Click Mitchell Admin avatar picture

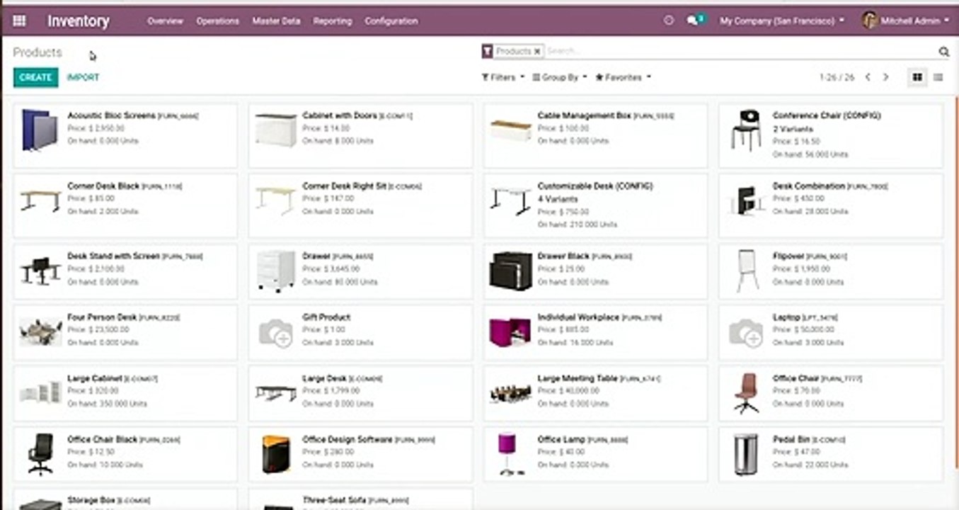pyautogui.click(x=870, y=21)
